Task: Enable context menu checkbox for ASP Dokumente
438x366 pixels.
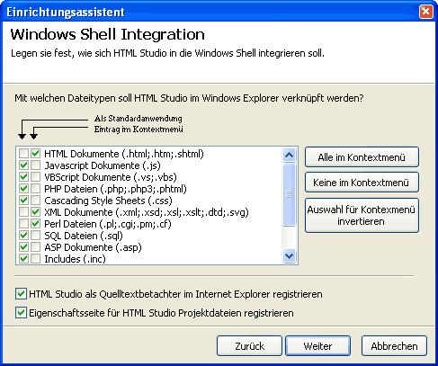Action: tap(35, 247)
